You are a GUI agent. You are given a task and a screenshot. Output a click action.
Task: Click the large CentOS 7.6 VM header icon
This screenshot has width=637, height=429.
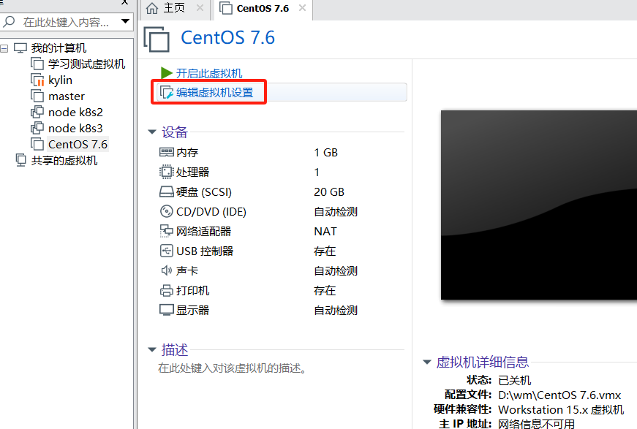pyautogui.click(x=157, y=39)
